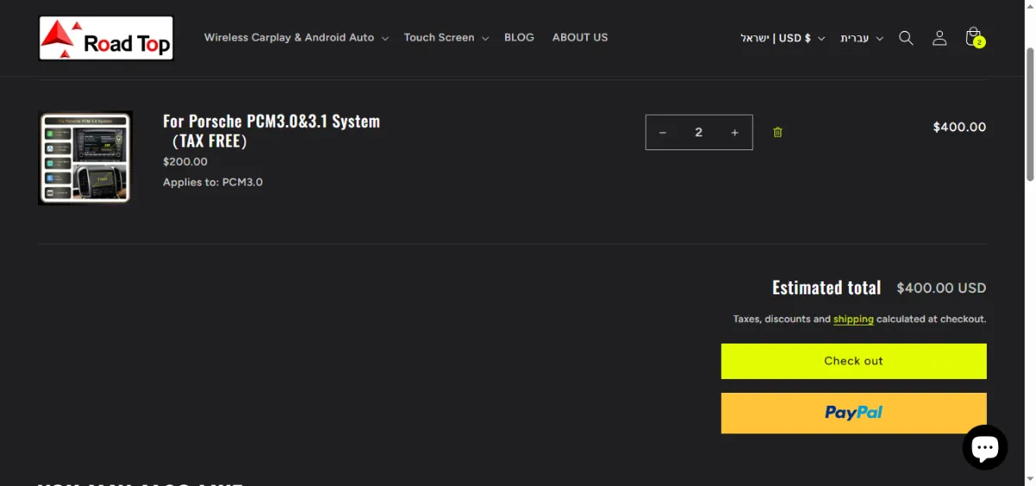Click the Estimated total heading
The image size is (1036, 486).
click(826, 287)
